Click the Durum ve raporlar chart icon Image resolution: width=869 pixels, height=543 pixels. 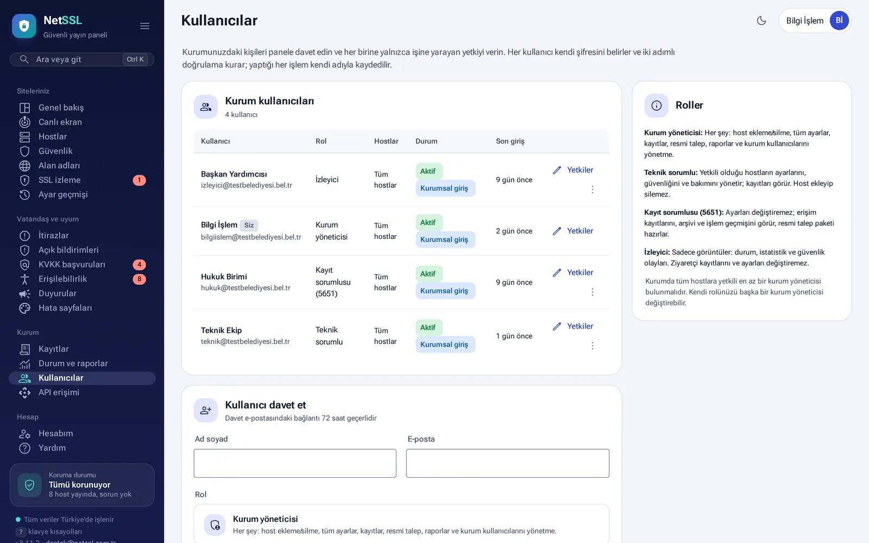pos(25,363)
